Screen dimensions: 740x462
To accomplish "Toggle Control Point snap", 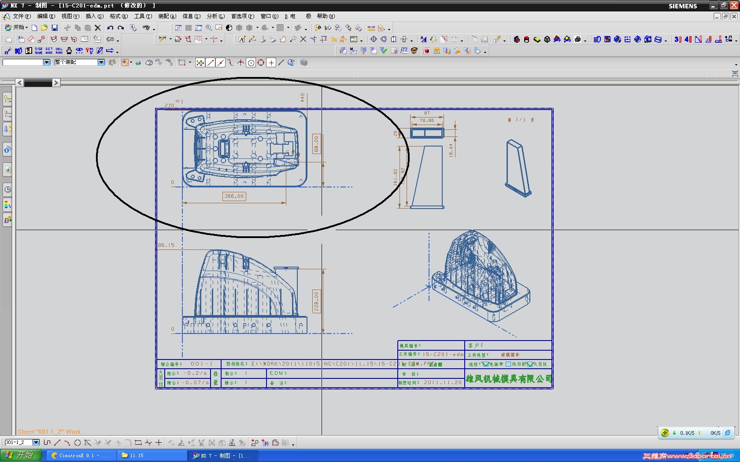I will 230,62.
